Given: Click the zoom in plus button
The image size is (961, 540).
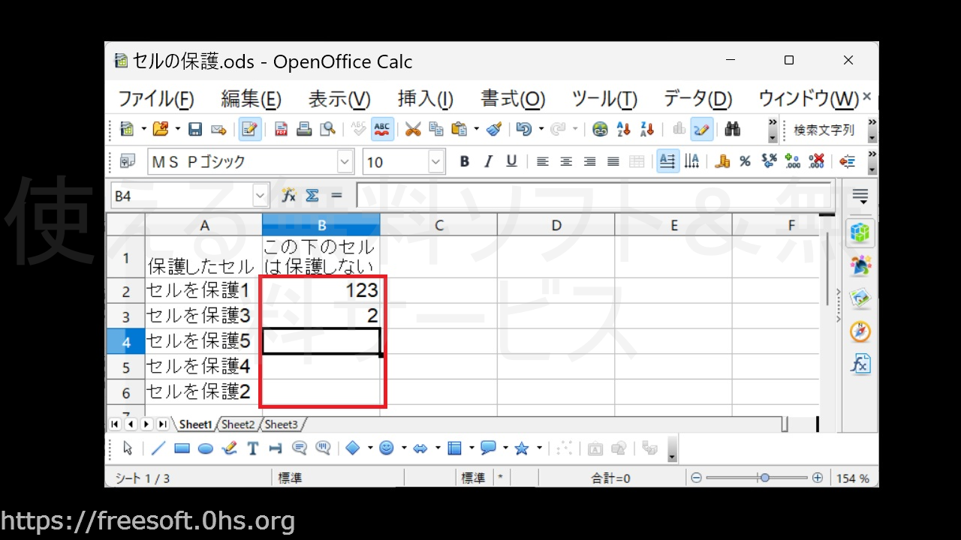Looking at the screenshot, I should tap(818, 478).
